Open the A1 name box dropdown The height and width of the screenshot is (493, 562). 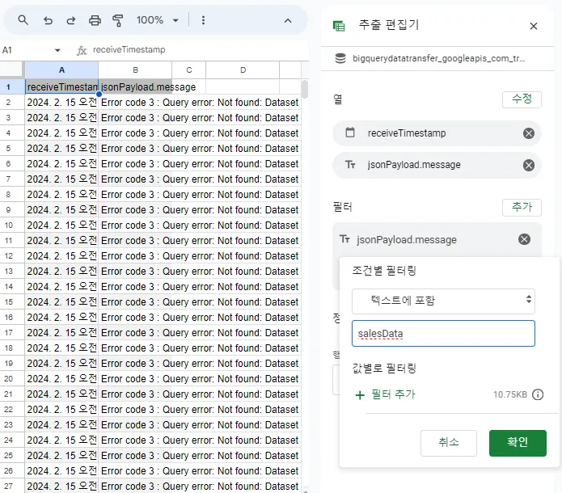pos(57,50)
